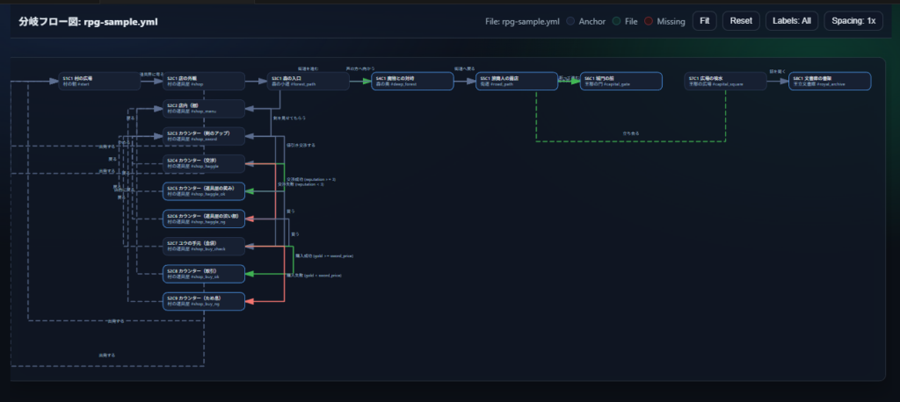Click the green File legend circle

click(616, 21)
